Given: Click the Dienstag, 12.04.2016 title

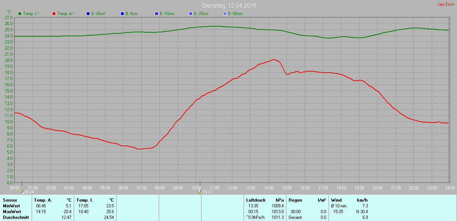Looking at the screenshot, I should [x=230, y=6].
